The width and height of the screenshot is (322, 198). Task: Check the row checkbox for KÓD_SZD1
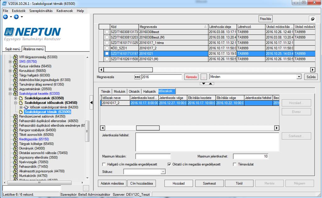[107, 48]
